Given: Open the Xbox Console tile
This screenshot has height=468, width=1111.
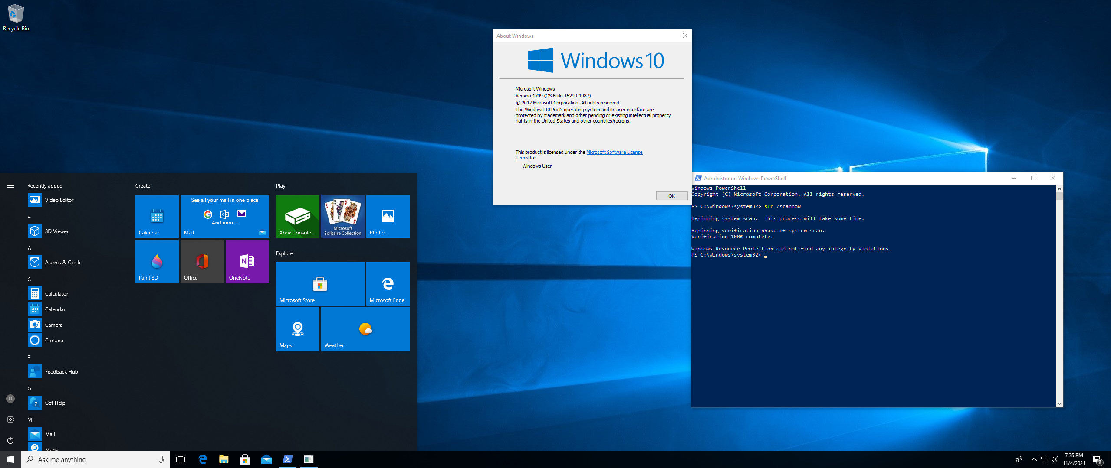Looking at the screenshot, I should 298,216.
